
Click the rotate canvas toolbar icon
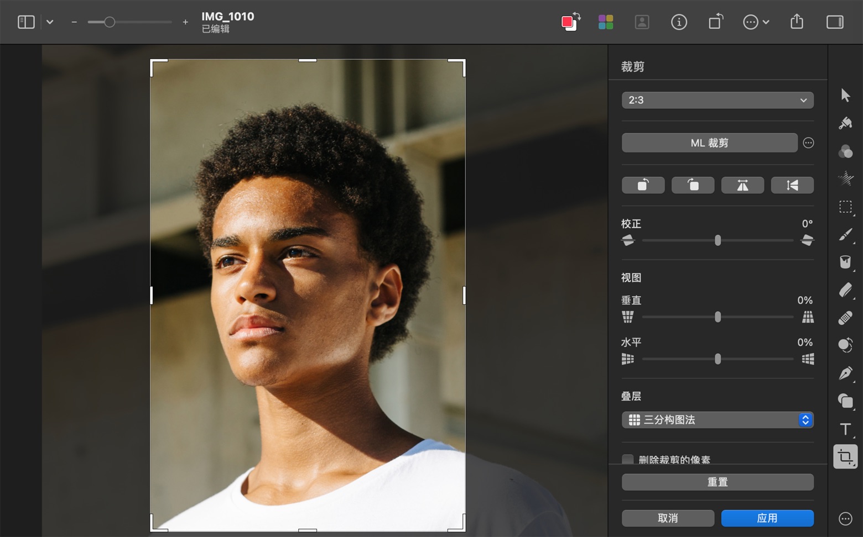pos(716,22)
